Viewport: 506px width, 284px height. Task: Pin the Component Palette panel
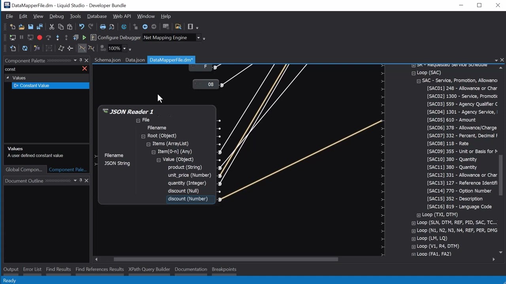81,60
